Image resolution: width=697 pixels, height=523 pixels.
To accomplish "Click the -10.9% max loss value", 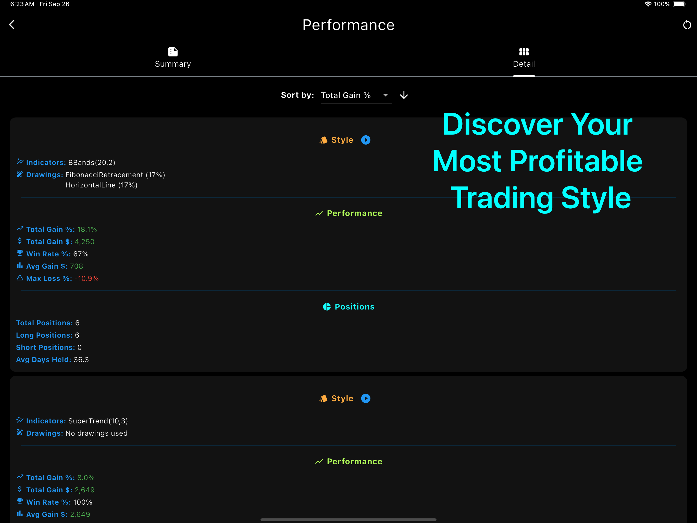I will point(87,279).
